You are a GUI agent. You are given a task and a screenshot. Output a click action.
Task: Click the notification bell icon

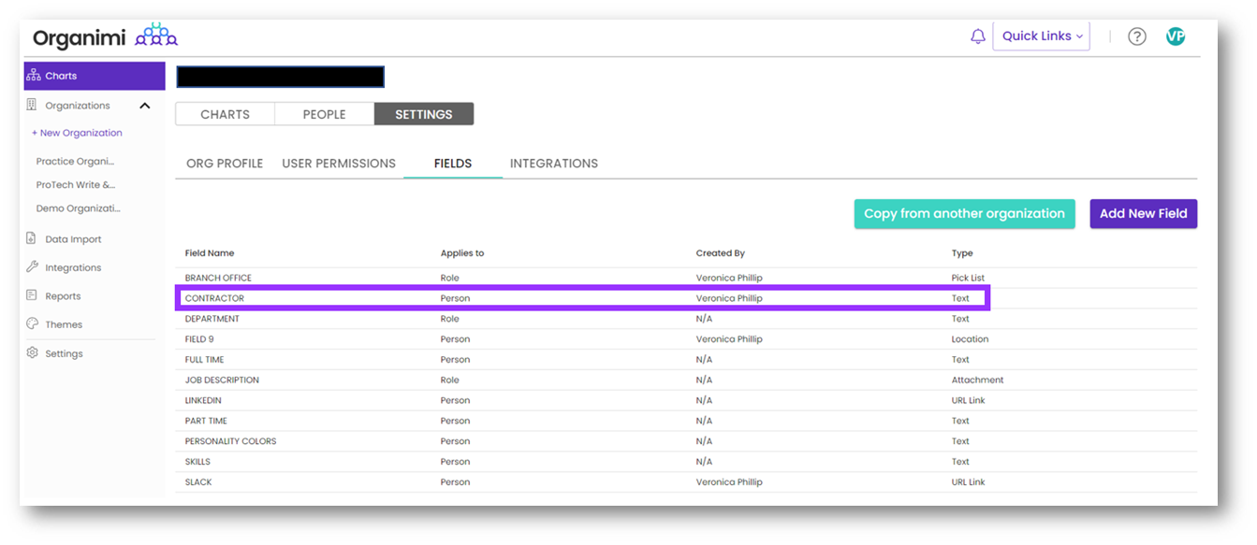977,36
